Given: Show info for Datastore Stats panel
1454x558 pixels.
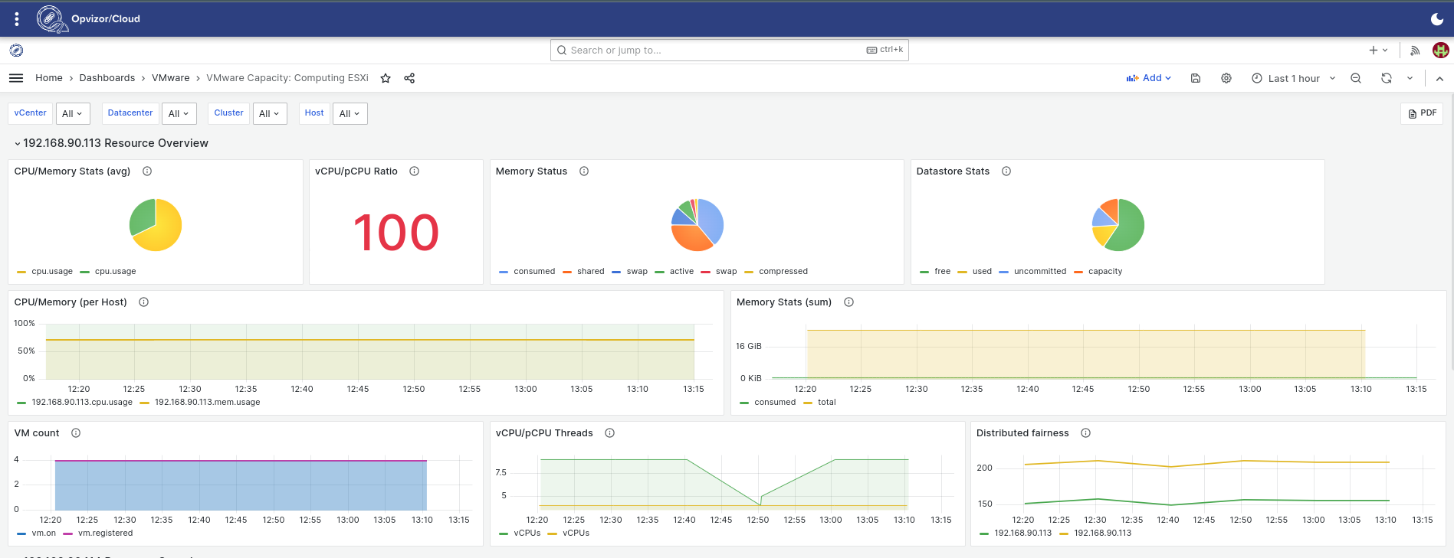Looking at the screenshot, I should point(1006,171).
